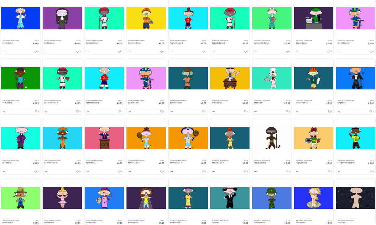Show more options for BaseballSoiser 3

click(x=46, y=111)
